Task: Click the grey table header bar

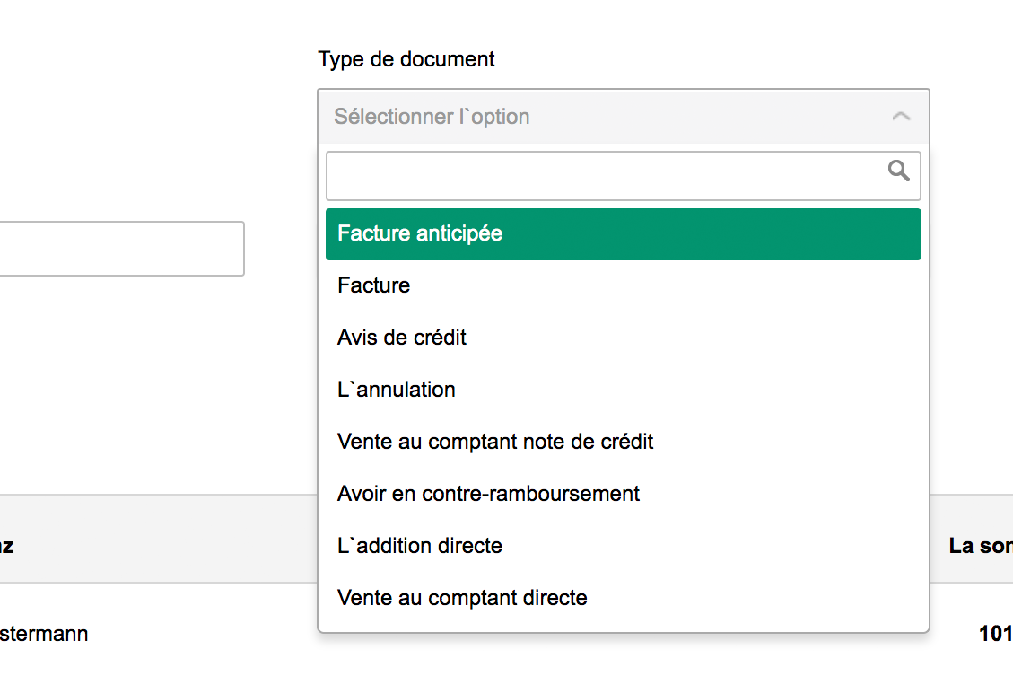Action: point(162,539)
